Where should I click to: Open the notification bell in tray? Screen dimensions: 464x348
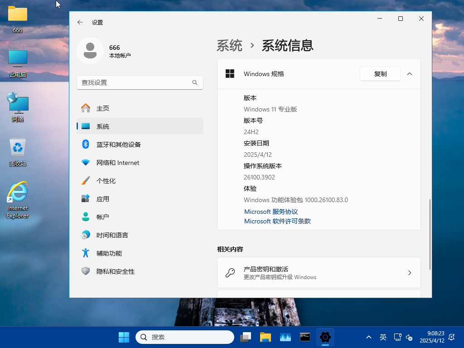coord(452,337)
